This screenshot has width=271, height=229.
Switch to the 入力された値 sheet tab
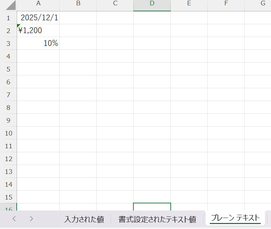84,219
